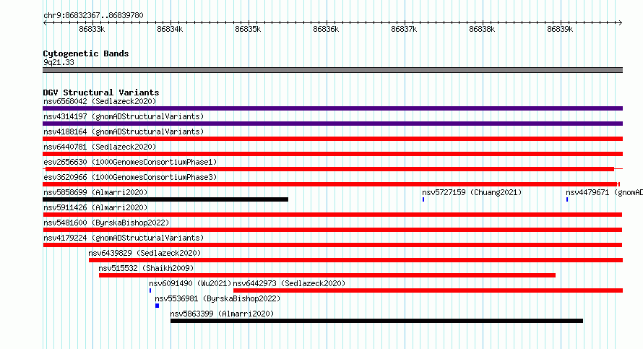Click the nsv6568042 (Sedlazeck2020) variant label
Viewport: 643px width, 349px height.
click(100, 101)
